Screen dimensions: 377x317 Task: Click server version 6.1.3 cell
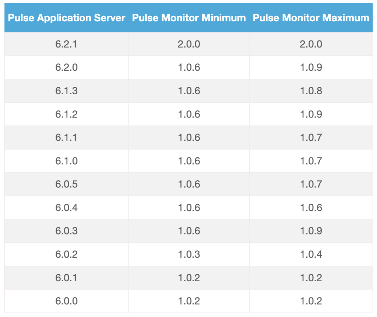tap(67, 91)
